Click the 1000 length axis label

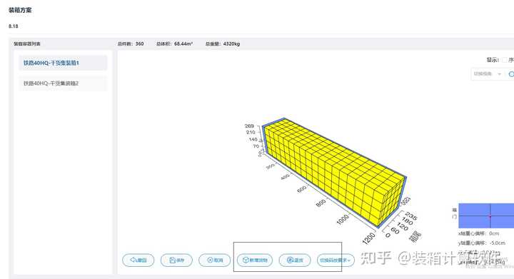pyautogui.click(x=343, y=219)
